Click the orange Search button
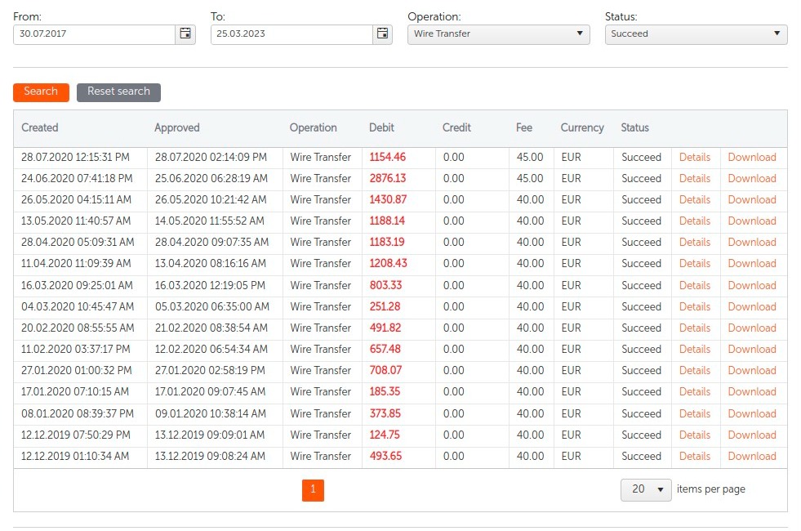 41,91
